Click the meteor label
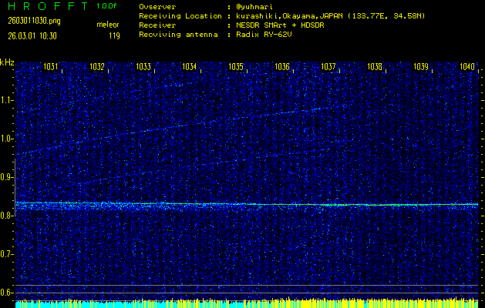The height and width of the screenshot is (308, 485). (108, 25)
